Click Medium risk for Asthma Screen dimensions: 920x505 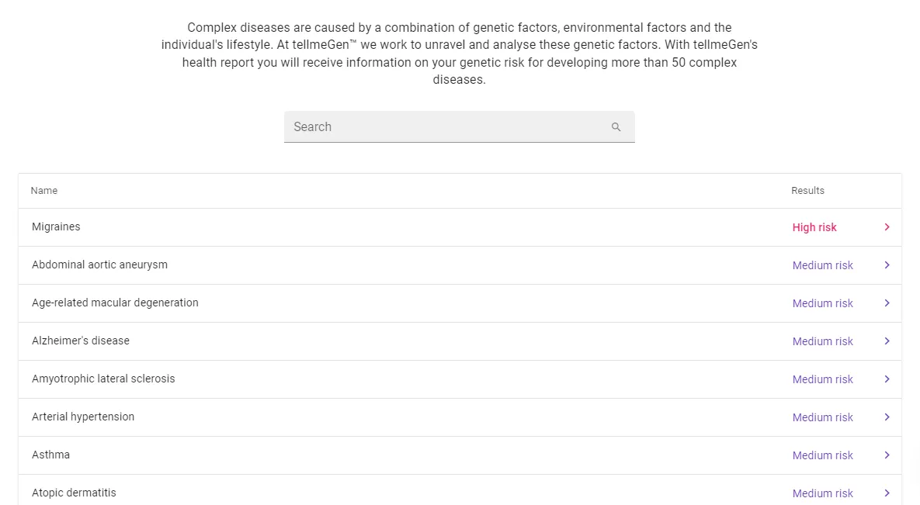822,456
